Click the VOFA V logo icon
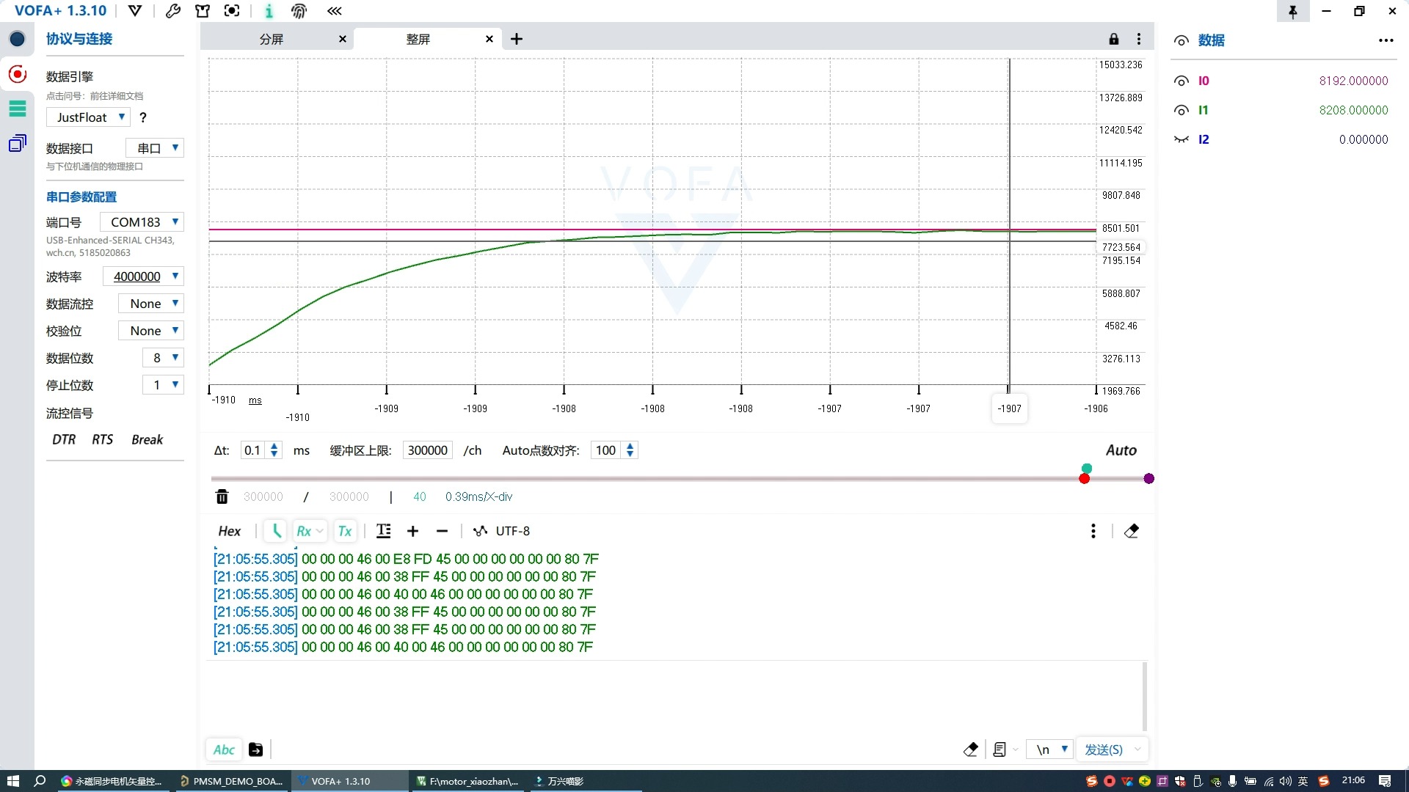1409x792 pixels. 135,11
